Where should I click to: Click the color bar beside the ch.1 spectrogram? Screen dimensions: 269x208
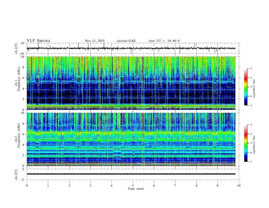[x=246, y=87]
